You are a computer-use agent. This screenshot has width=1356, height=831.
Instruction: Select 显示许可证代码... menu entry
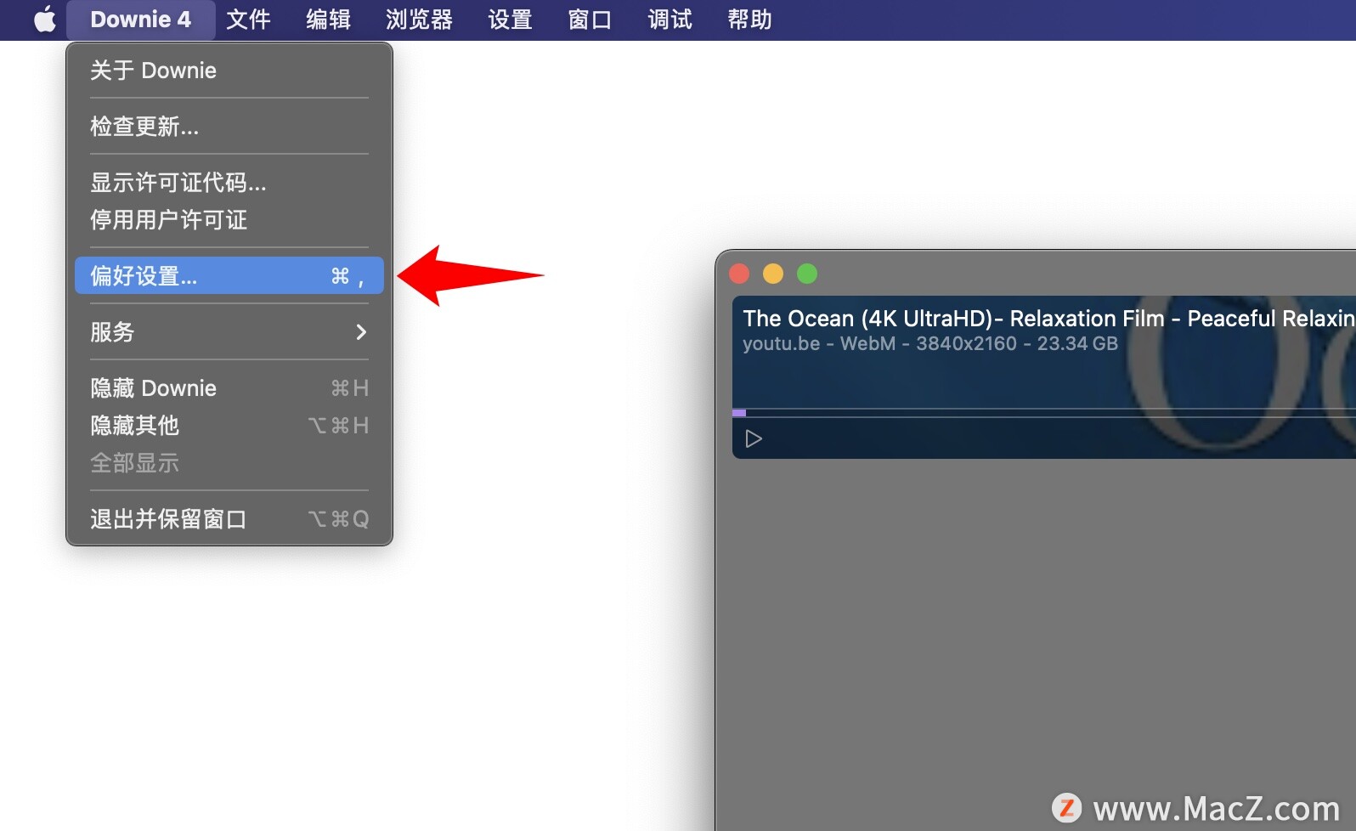click(229, 183)
